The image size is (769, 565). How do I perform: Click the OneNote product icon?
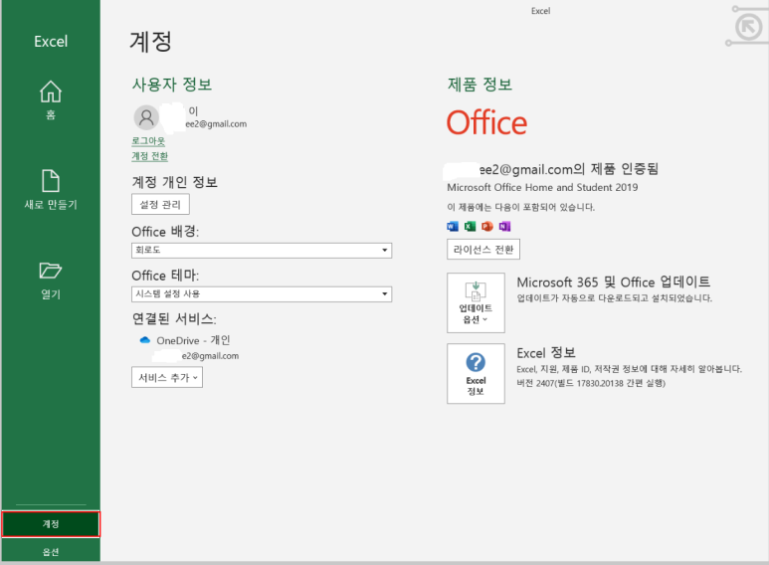(504, 226)
